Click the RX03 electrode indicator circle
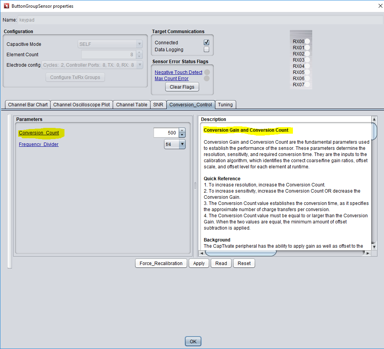The image size is (384, 349). [307, 60]
